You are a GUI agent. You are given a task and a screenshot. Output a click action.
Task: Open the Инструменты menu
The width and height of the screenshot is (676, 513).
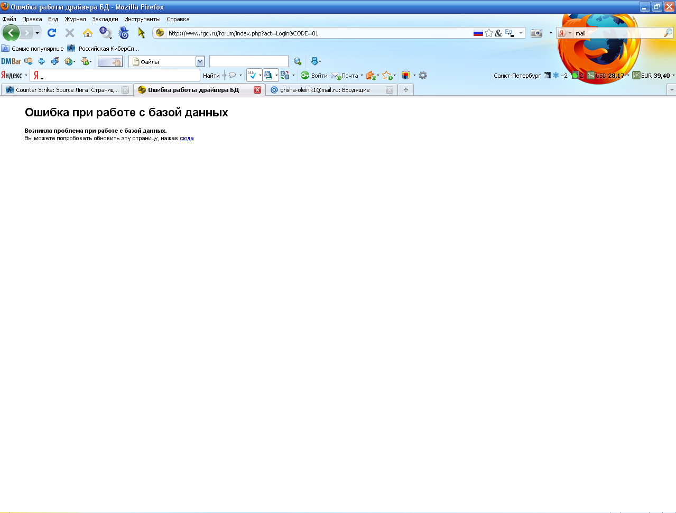142,19
